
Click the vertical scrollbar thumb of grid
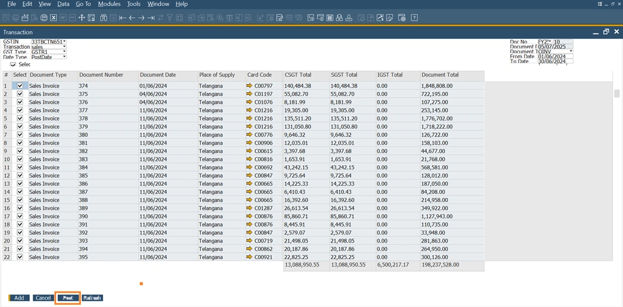coord(617,94)
